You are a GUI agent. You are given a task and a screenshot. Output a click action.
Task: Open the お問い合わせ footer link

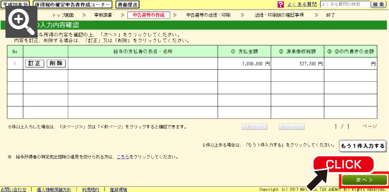(x=14, y=190)
